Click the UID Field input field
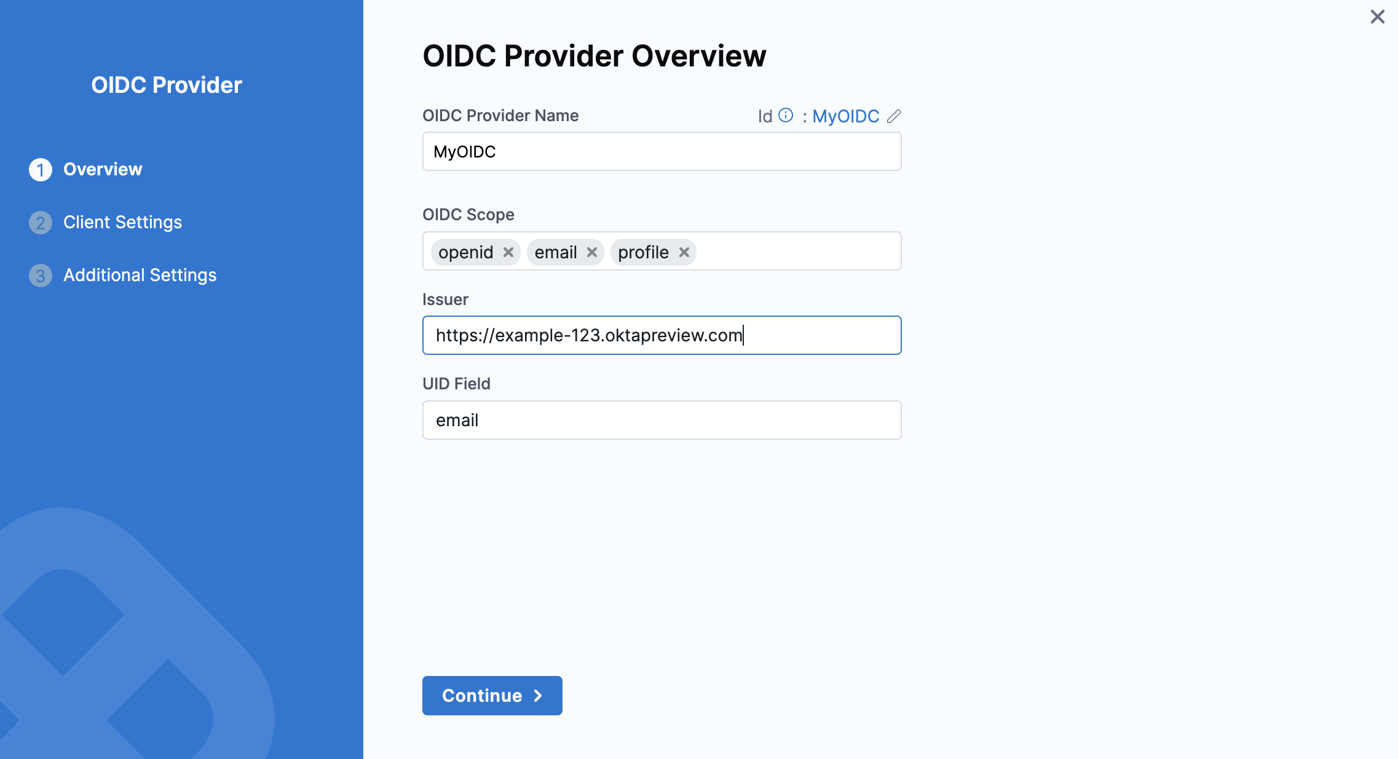Screen dimensions: 1398x759 pyautogui.click(x=662, y=419)
